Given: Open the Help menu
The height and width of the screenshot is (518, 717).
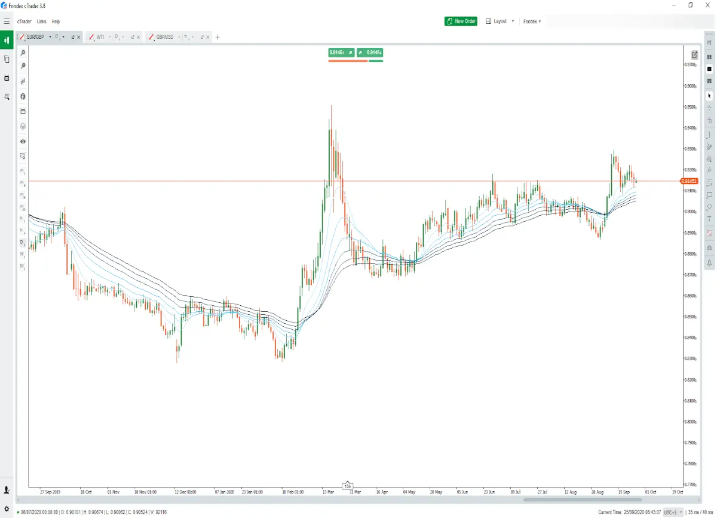Looking at the screenshot, I should [x=56, y=22].
